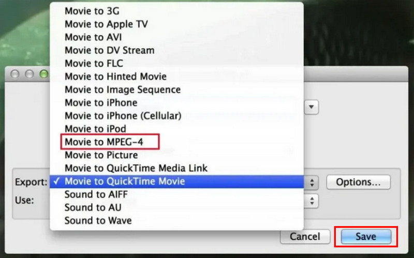Cancel the export dialog
Viewport: 414px width, 258px height.
coord(305,237)
